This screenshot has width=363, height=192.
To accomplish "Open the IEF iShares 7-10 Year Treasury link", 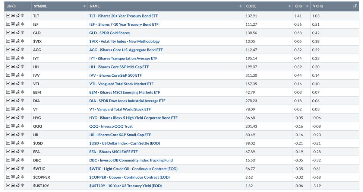I will tap(124, 24).
